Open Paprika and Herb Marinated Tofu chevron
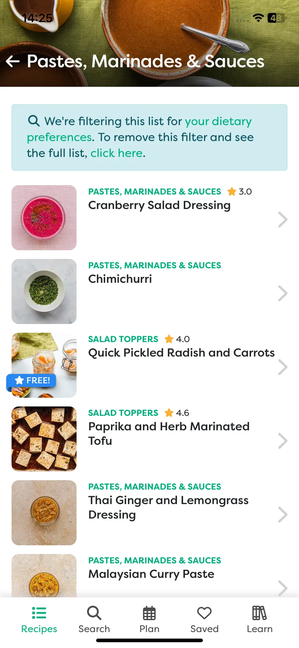Image resolution: width=299 pixels, height=648 pixels. (x=283, y=441)
